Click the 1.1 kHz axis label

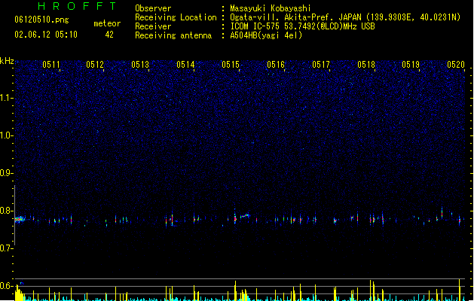6,98
